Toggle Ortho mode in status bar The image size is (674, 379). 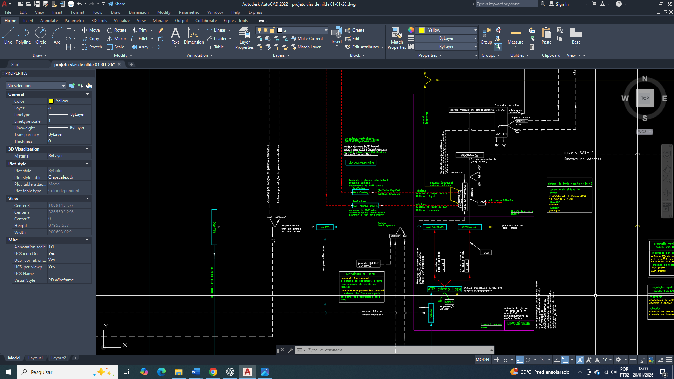(520, 360)
